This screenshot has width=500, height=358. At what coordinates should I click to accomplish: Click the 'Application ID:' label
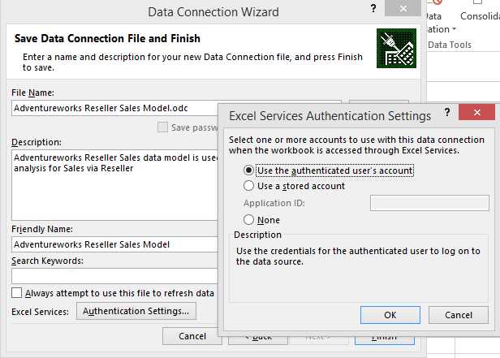coord(274,203)
